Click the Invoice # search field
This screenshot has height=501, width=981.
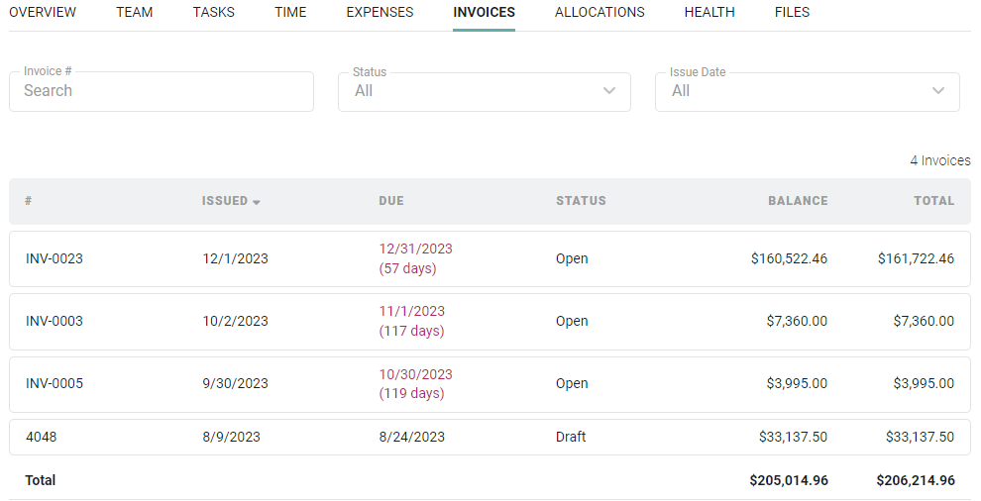point(162,91)
